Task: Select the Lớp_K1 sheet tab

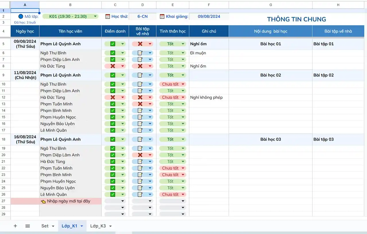Action: point(69,226)
